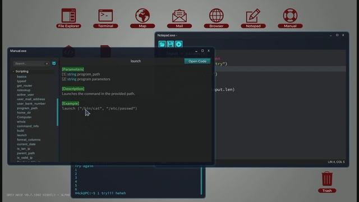Open the Manual desktop icon
Viewport: 359px width, 202px height.
tap(290, 19)
